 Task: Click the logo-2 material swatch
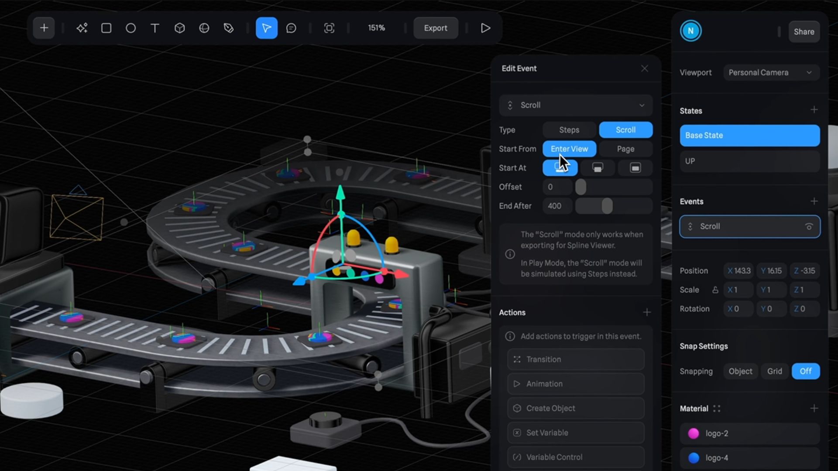(x=694, y=433)
